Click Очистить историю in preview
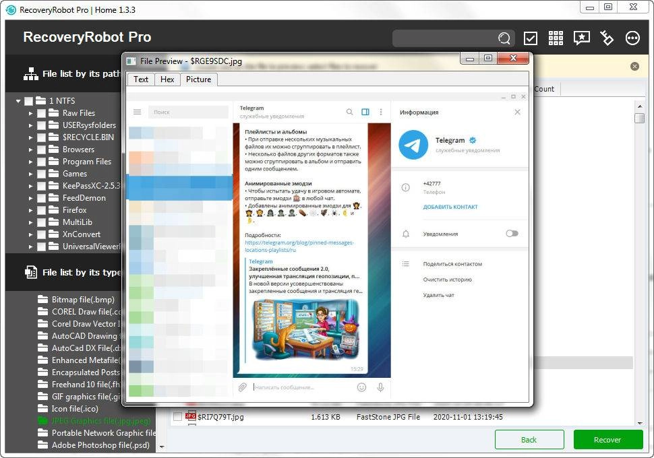Screen dimensions: 654x458 447,280
